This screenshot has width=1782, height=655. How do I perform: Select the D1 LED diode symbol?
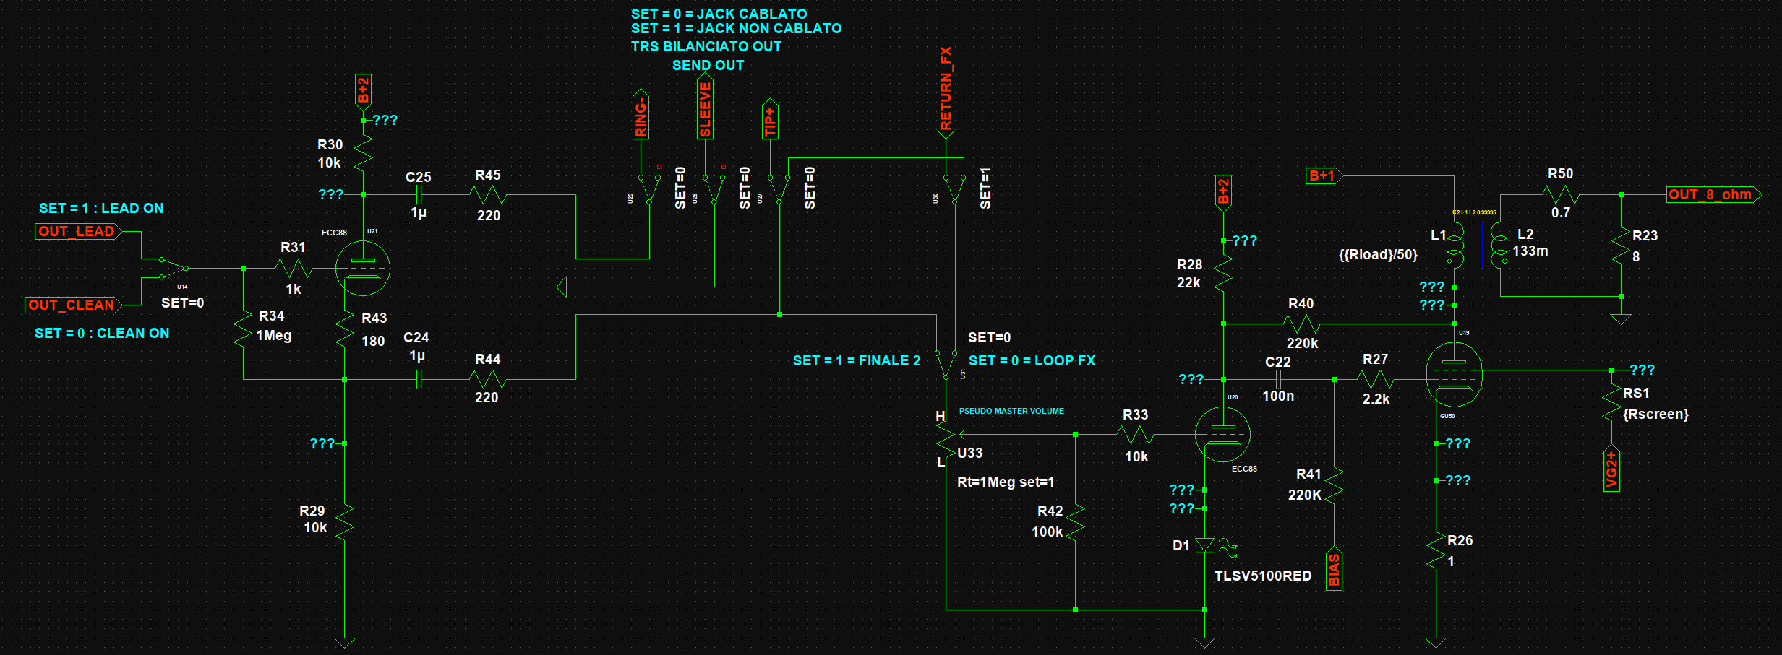1204,545
